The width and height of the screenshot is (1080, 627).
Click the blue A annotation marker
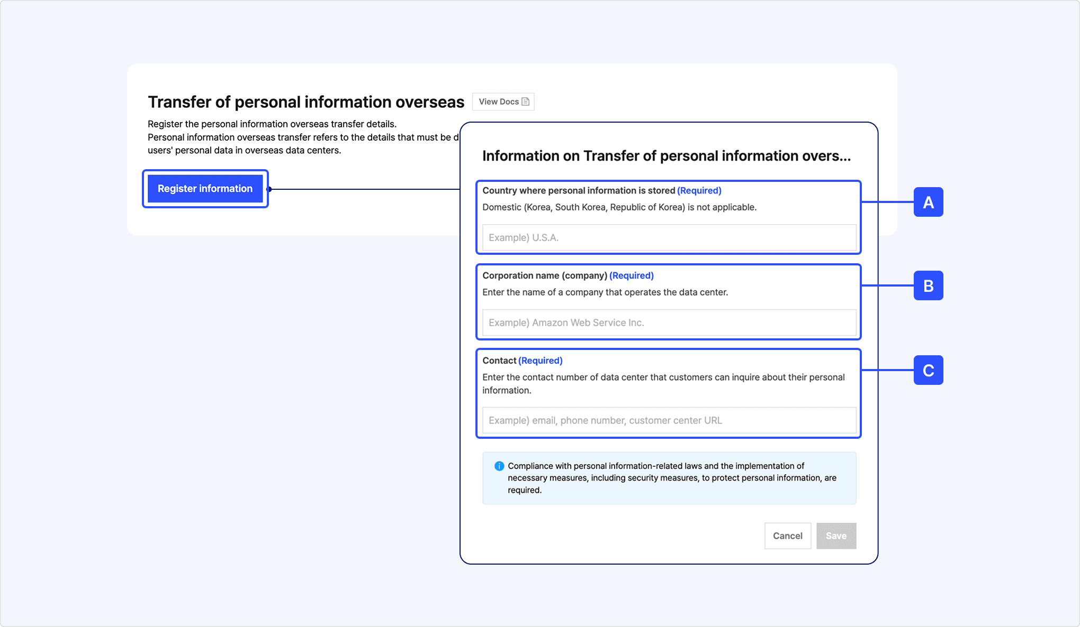[x=928, y=202]
